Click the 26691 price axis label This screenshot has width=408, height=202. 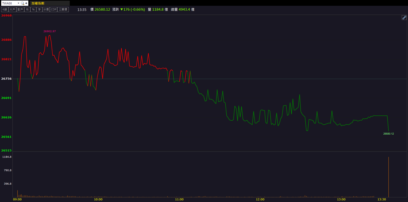tap(6, 98)
